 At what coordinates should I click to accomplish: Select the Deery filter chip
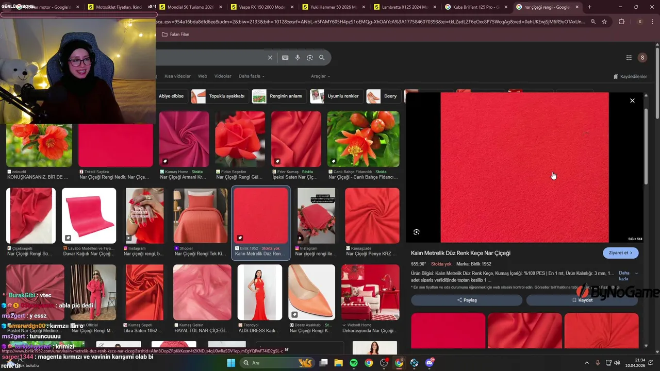click(x=383, y=96)
